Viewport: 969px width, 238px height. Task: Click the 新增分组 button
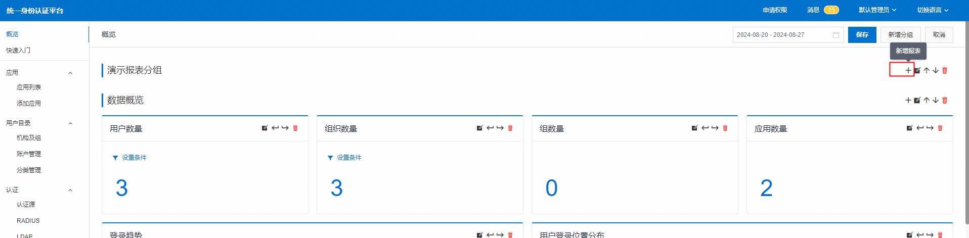click(900, 35)
